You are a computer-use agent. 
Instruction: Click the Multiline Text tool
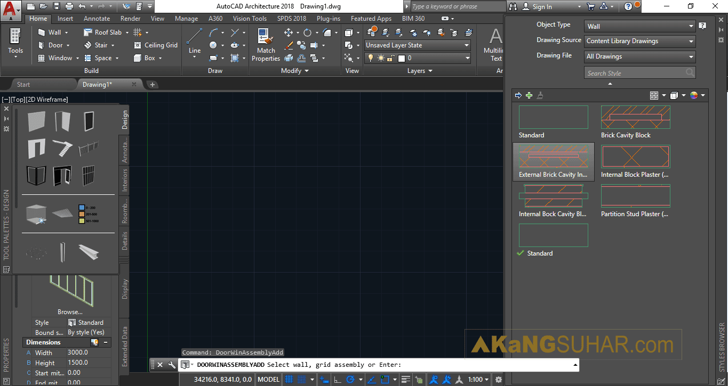(x=495, y=45)
